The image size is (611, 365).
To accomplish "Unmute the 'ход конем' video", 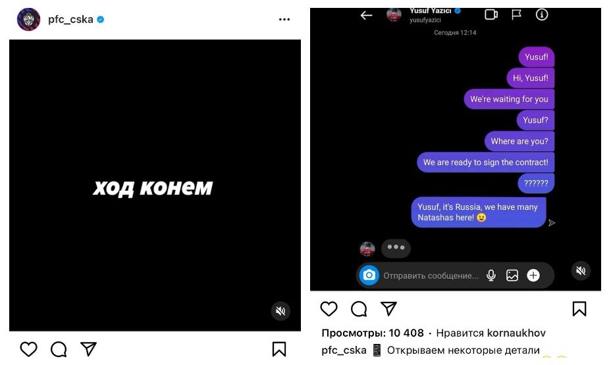I will coord(280,311).
